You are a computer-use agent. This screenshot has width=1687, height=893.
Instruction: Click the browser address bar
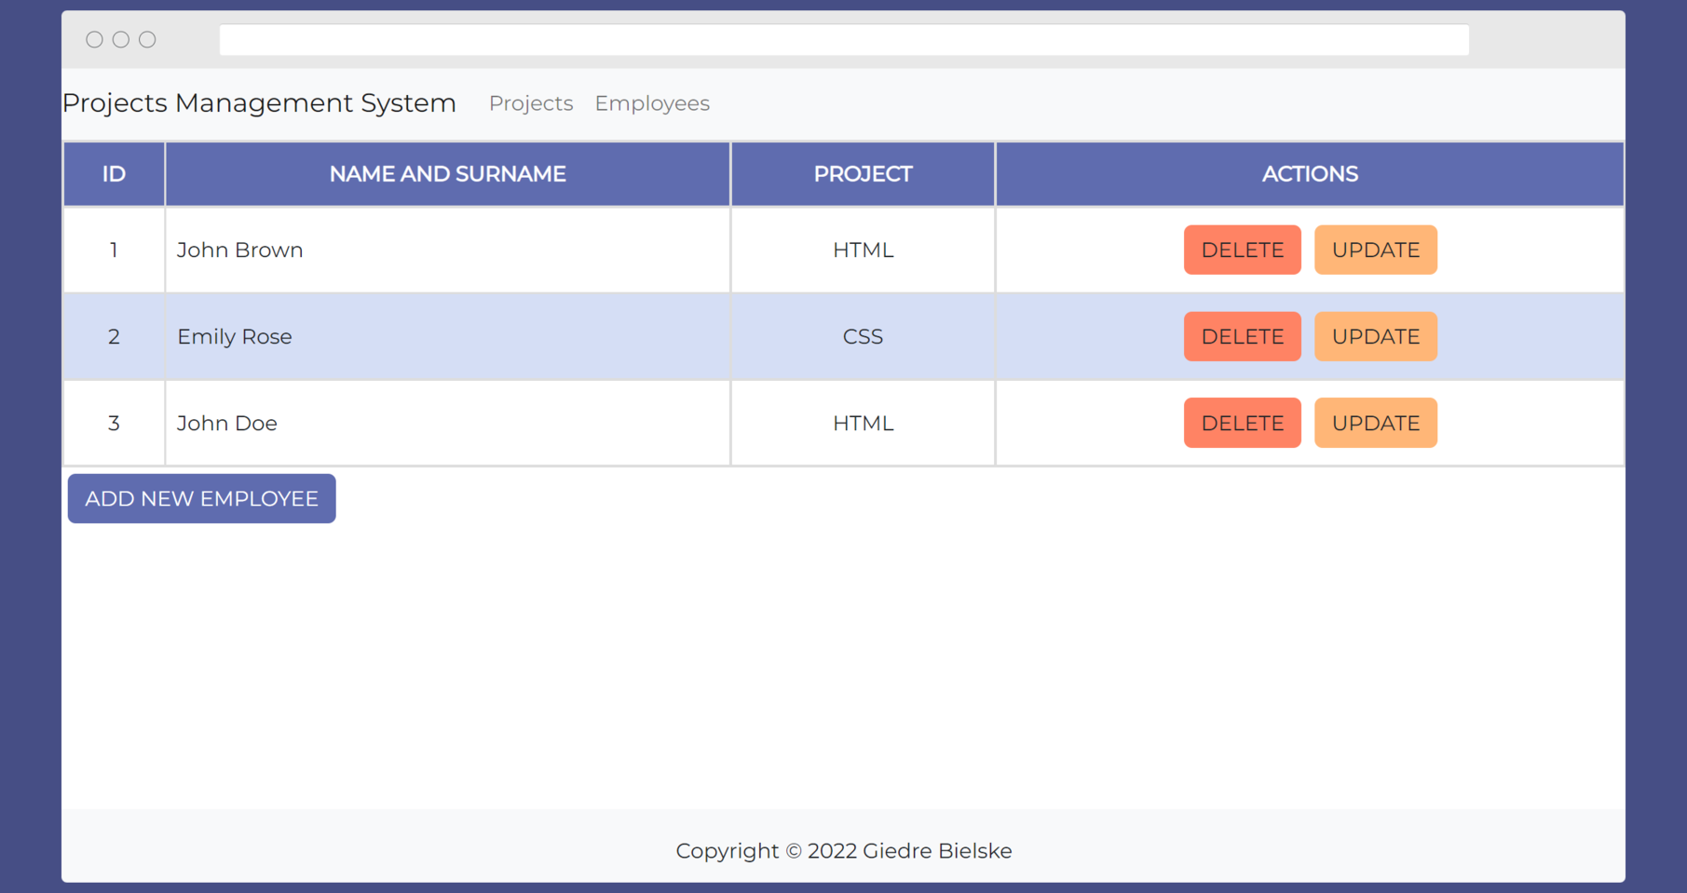843,40
